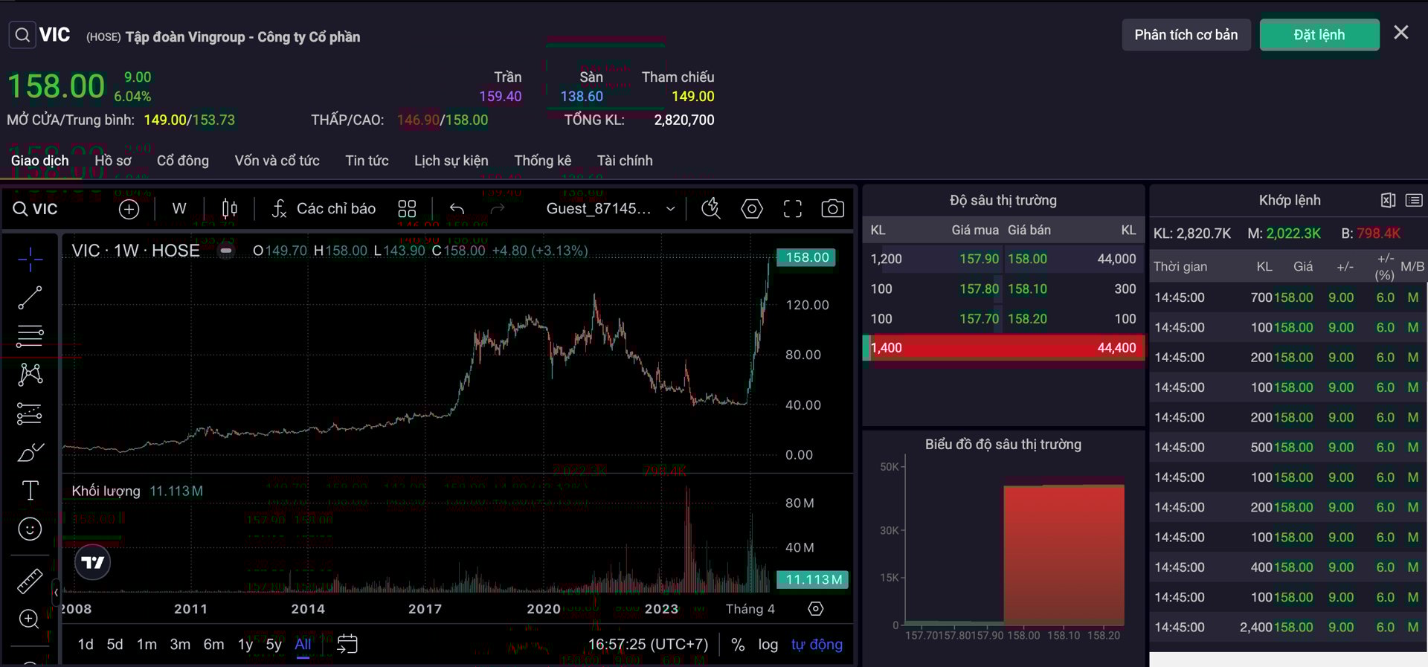
Task: Collapse the Khớp lệnh panel icon
Action: coord(1388,200)
